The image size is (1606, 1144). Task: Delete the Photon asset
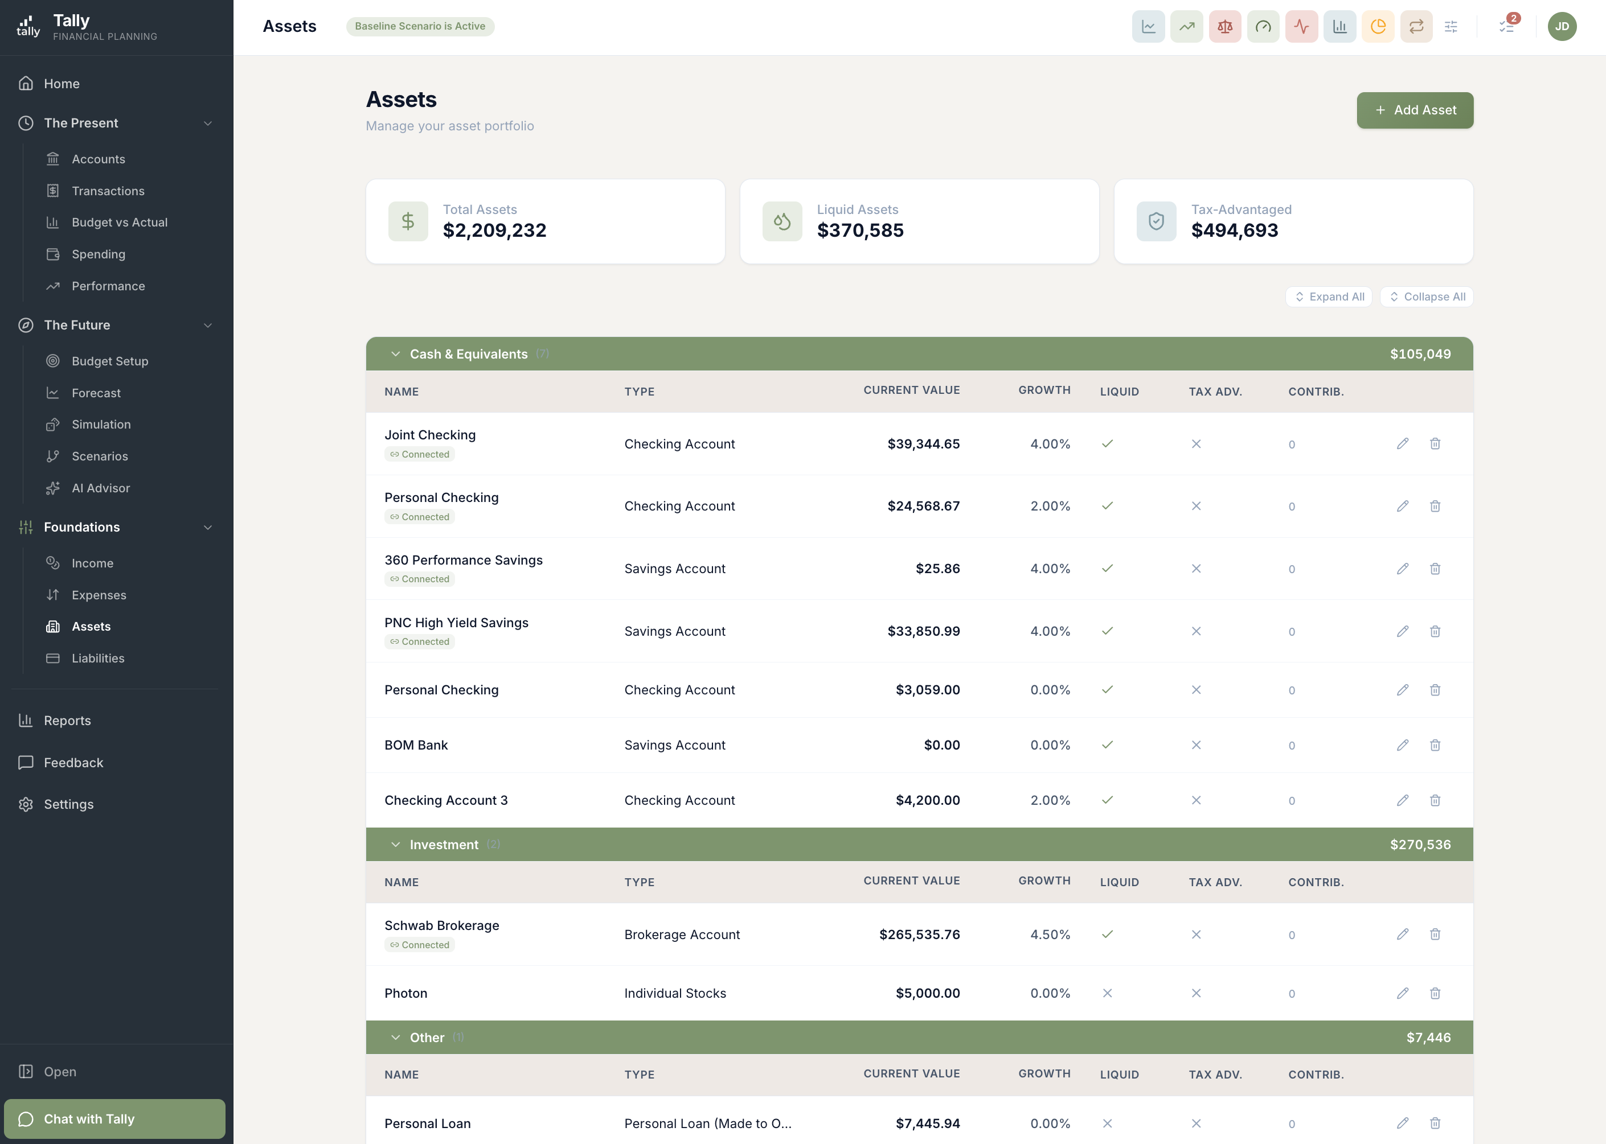pyautogui.click(x=1435, y=993)
